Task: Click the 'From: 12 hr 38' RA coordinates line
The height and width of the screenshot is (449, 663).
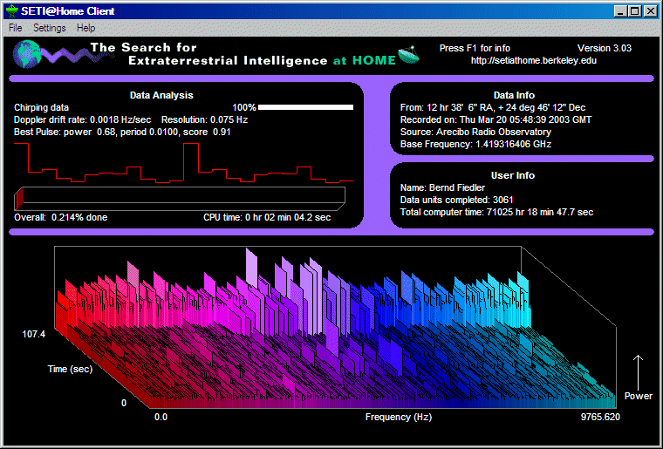Action: pos(493,108)
